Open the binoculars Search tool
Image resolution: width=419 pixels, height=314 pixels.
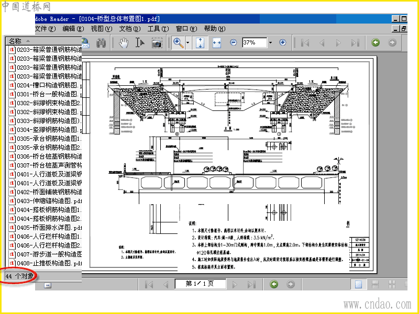101,43
